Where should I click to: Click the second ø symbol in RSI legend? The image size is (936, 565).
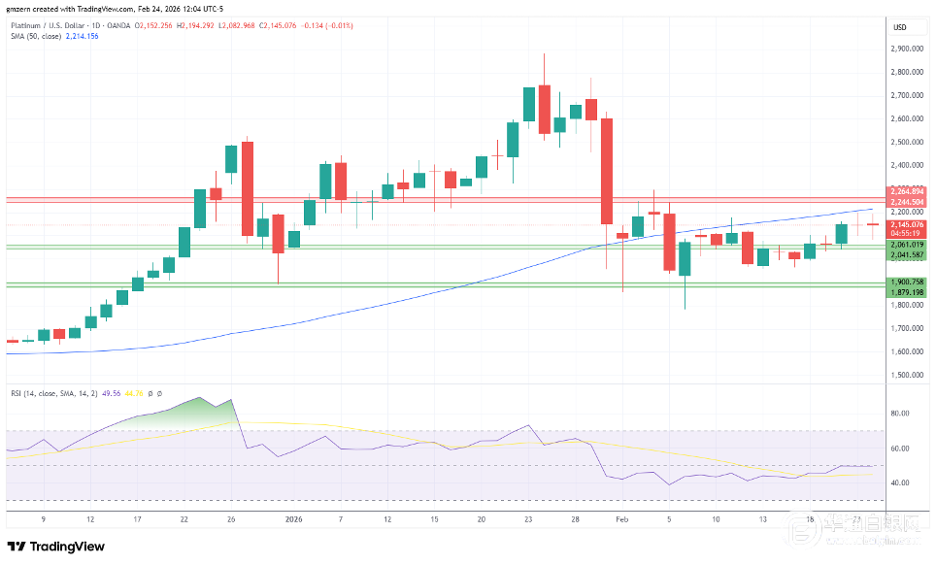[159, 393]
